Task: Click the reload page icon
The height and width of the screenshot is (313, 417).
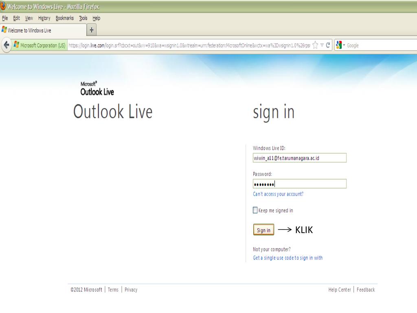Action: (x=328, y=45)
